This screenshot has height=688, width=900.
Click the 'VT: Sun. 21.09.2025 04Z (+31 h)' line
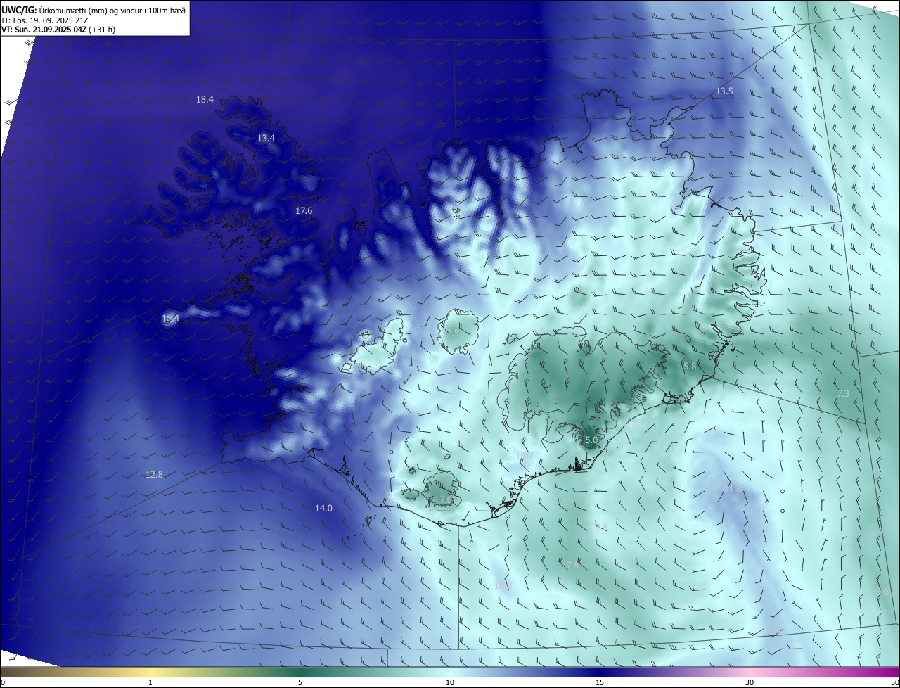click(59, 30)
